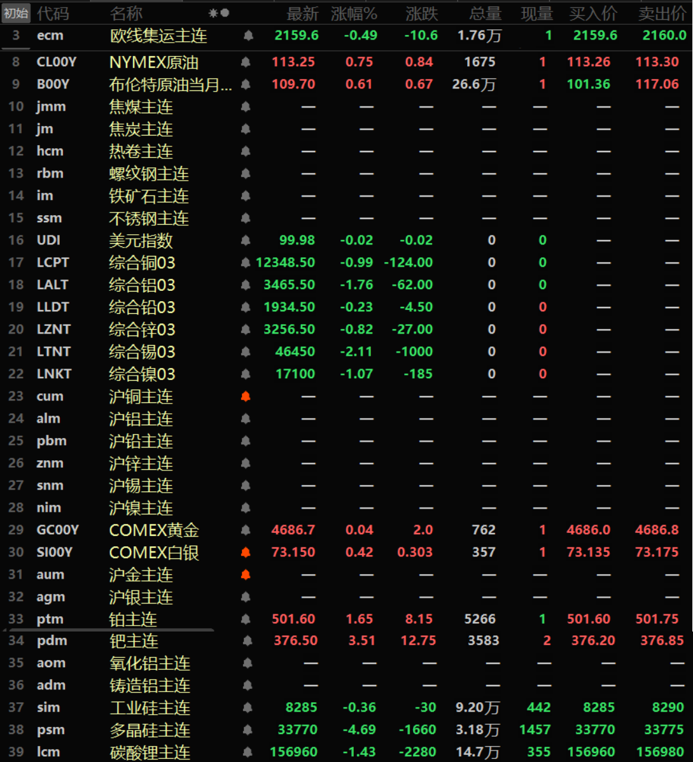Viewport: 693px width, 762px height.
Task: Click the alert bell for 沪铜主连
Action: pyautogui.click(x=246, y=397)
